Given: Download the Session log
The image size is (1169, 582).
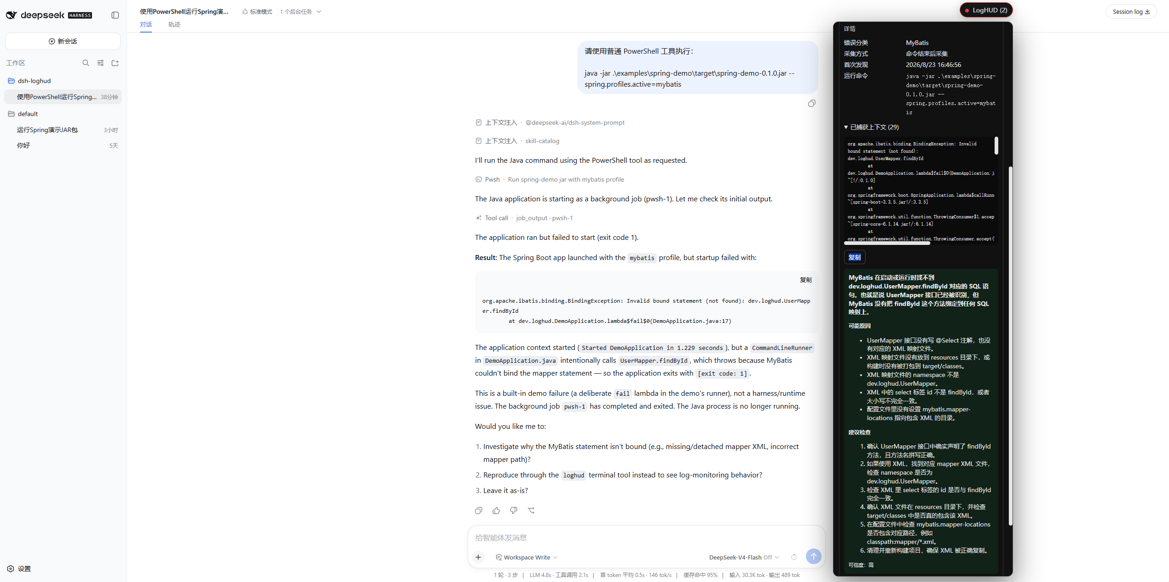Looking at the screenshot, I should tap(1131, 11).
